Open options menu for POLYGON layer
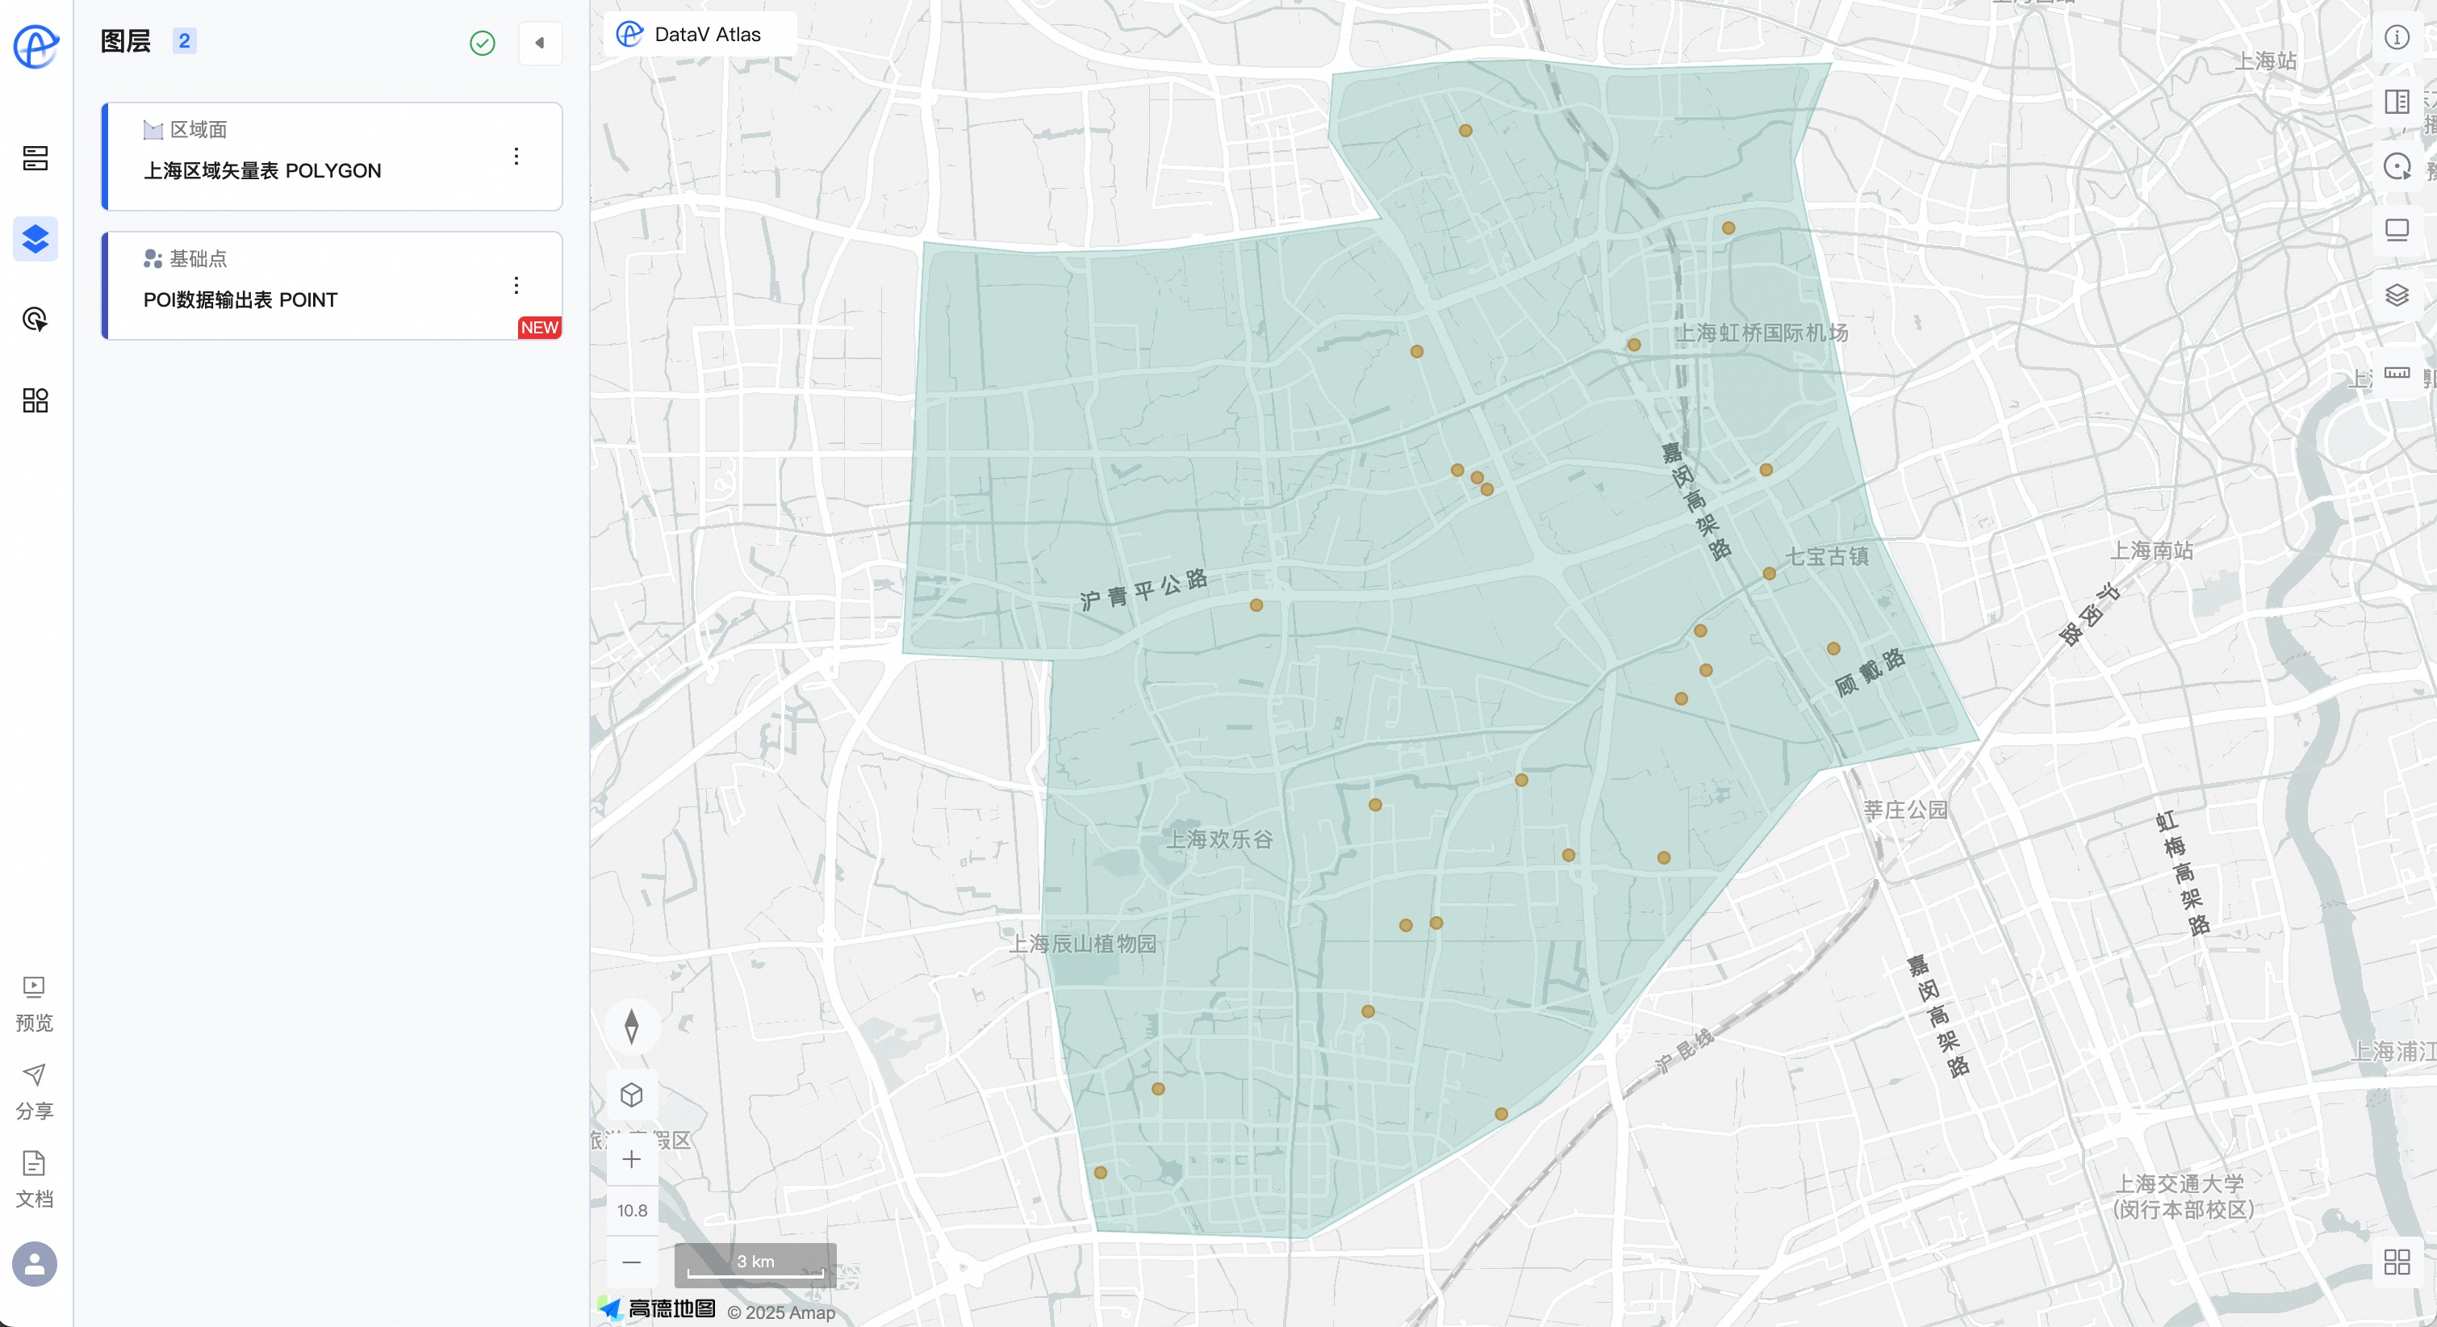 (516, 156)
